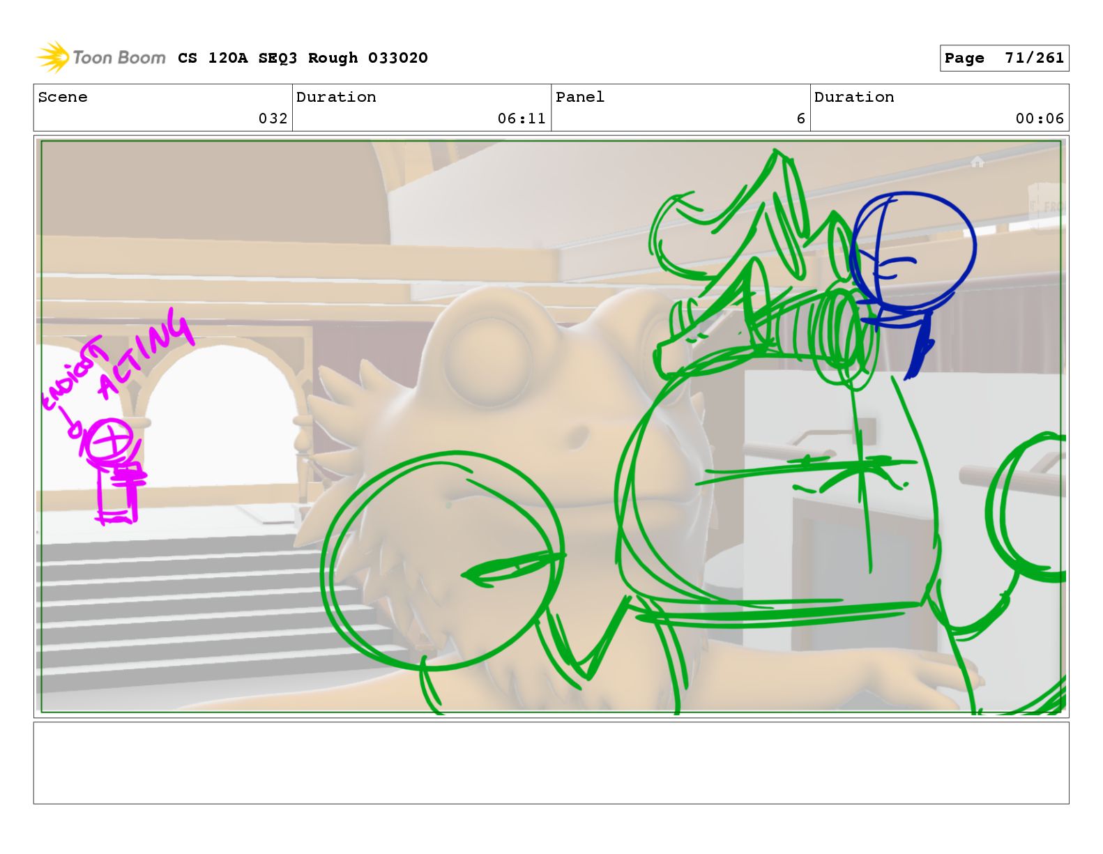
Task: Click the small home icon in panel corner
Action: (978, 162)
